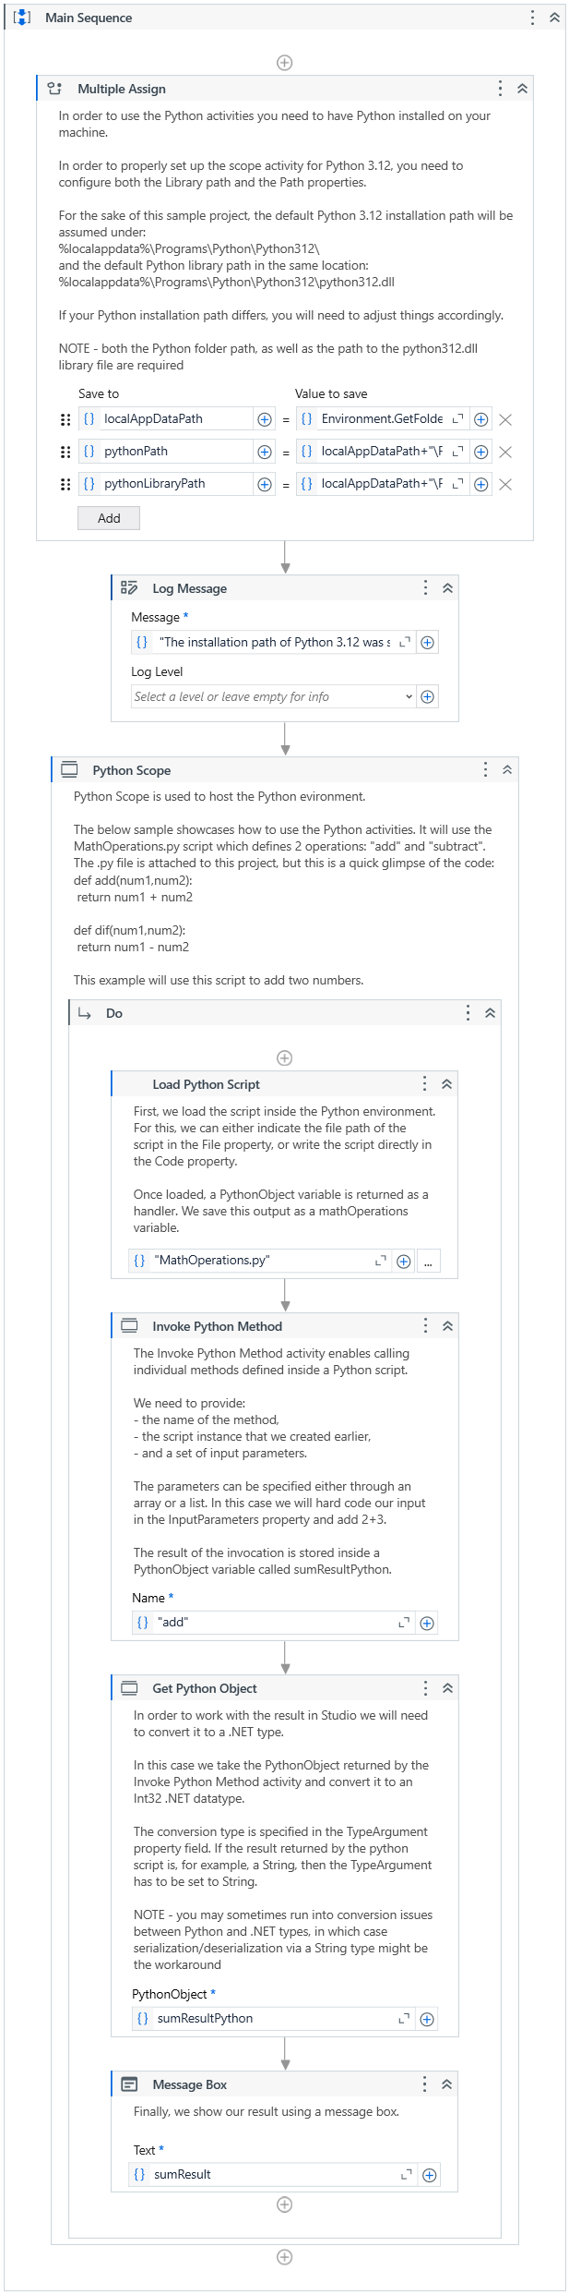The image size is (569, 2295).
Task: Collapse the Multiple Assign activity
Action: 522,89
